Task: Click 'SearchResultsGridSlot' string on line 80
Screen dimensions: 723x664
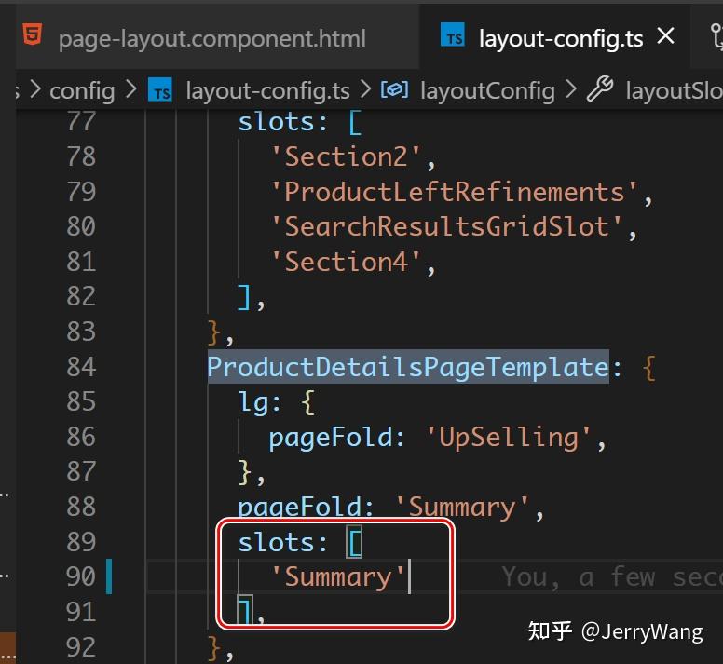Action: (446, 226)
